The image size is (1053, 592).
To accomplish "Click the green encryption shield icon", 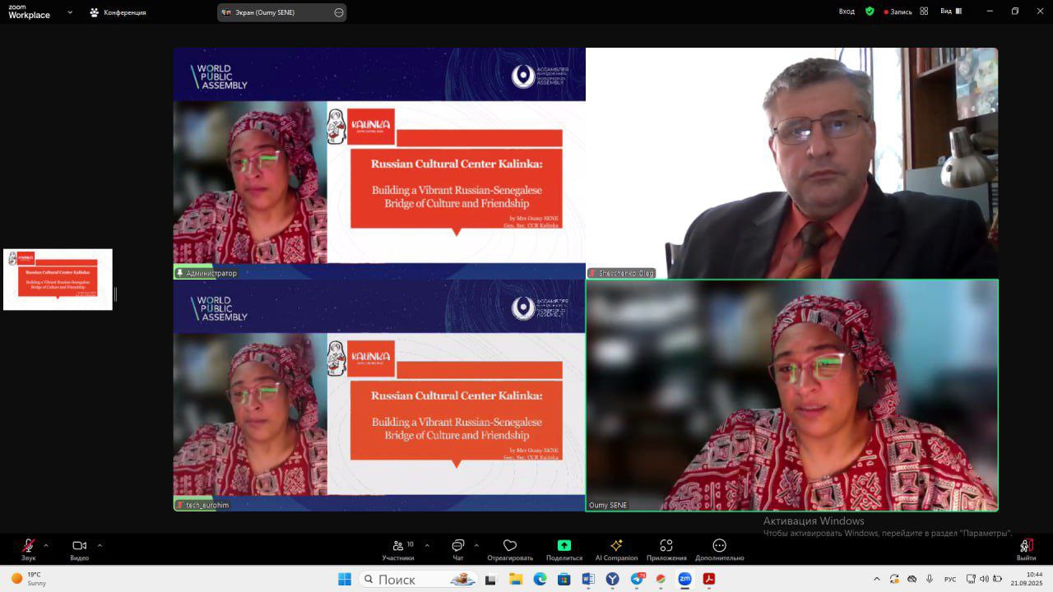I will (x=870, y=12).
